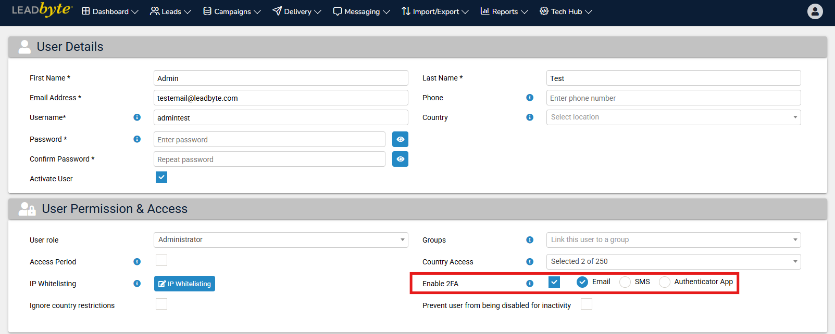Click the Enter password field

pyautogui.click(x=269, y=139)
